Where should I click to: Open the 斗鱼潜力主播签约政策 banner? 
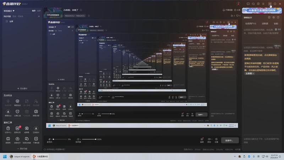(x=262, y=11)
